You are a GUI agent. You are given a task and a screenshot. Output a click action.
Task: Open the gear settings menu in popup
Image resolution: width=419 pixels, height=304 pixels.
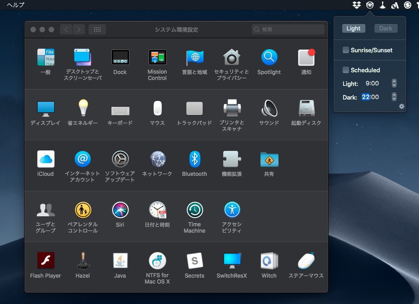[x=401, y=106]
